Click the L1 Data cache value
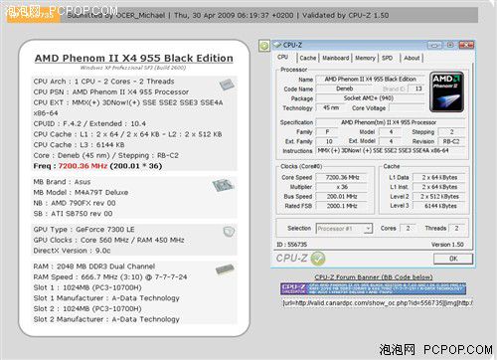This screenshot has height=360, width=497. [439, 177]
